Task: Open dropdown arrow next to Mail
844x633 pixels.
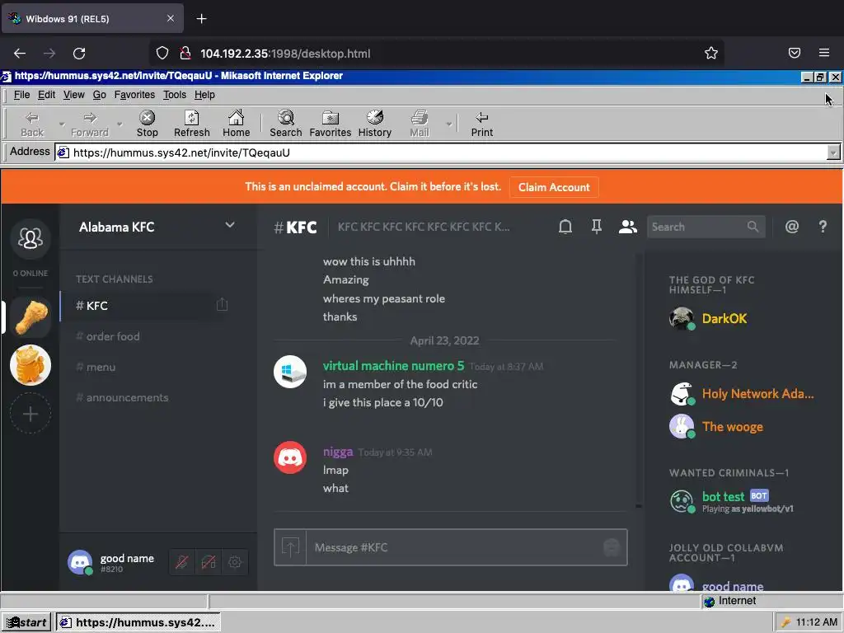Action: point(448,124)
